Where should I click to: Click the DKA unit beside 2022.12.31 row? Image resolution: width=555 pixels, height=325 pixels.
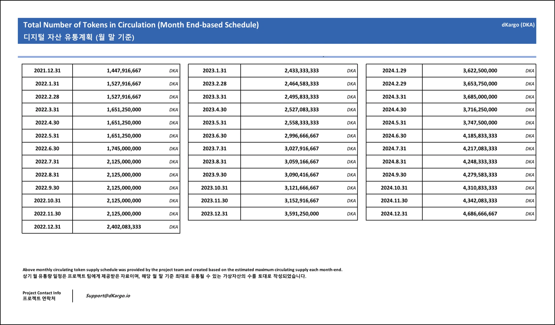tap(173, 227)
